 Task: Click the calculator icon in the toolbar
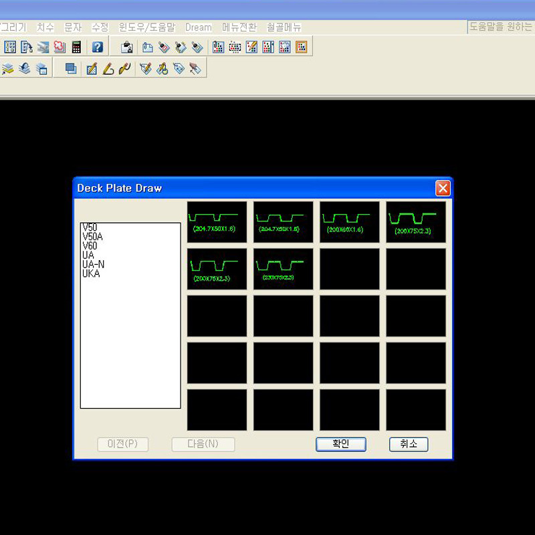coord(76,47)
